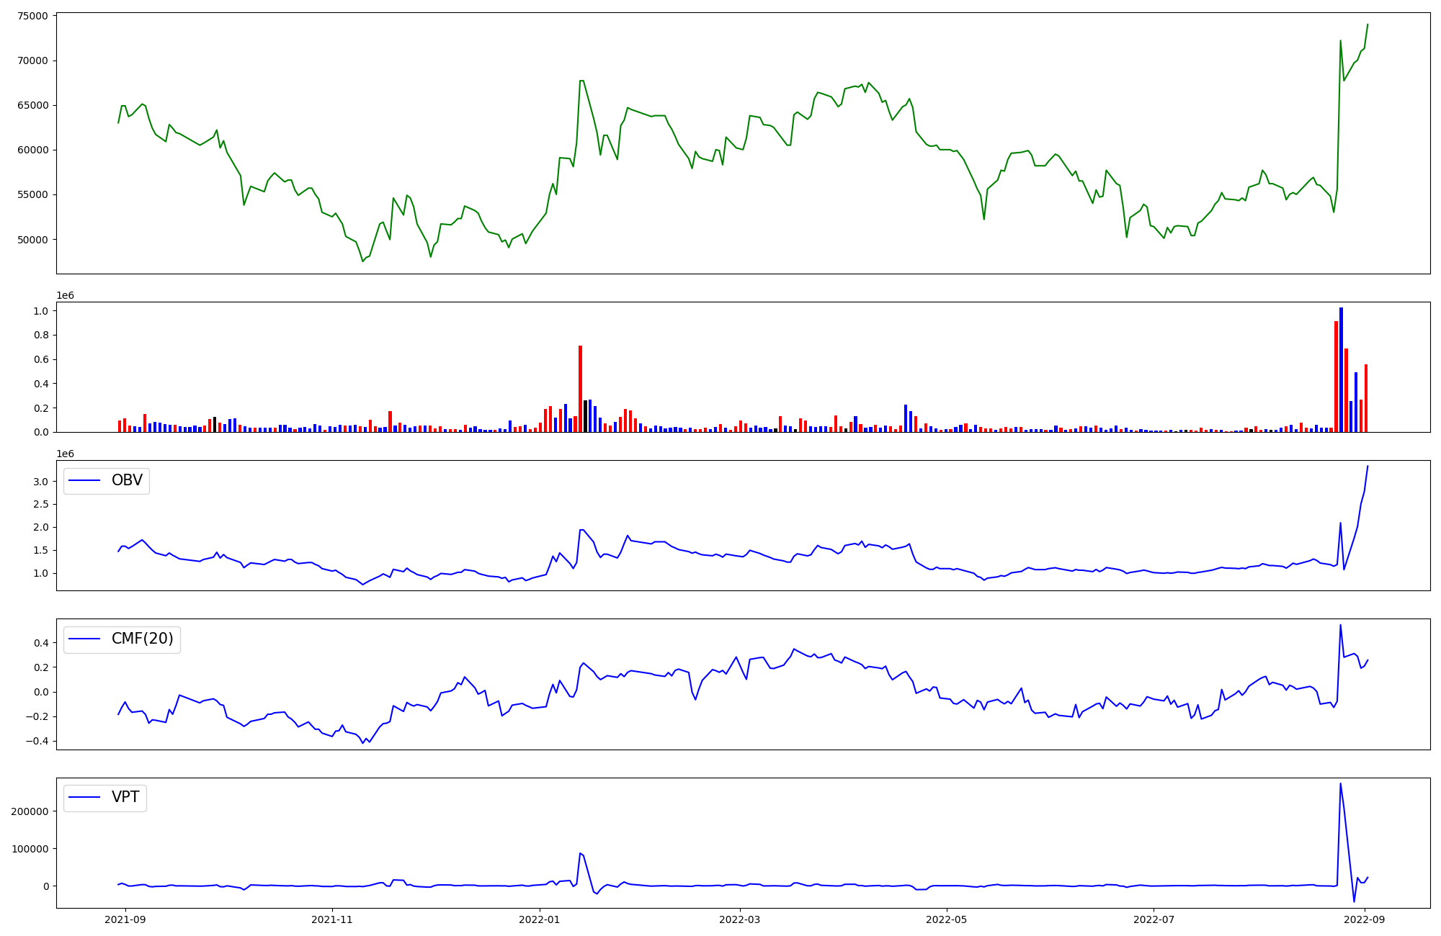Click the 2022-05 x-axis date label
Viewport: 1441px width, 936px height.
(x=946, y=919)
